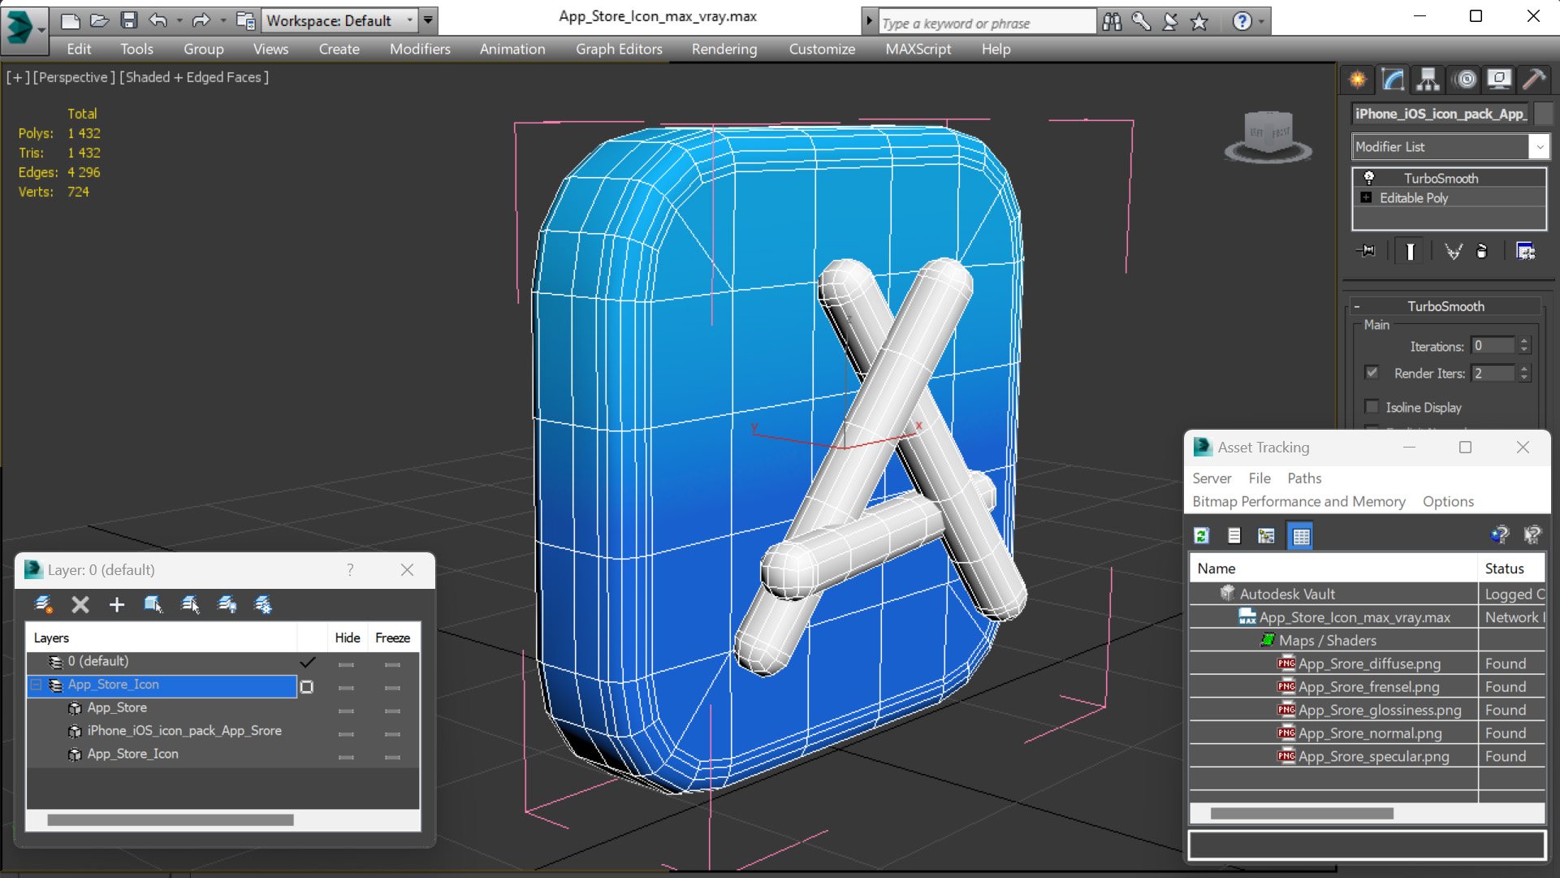Enable Isoline Display checkbox

(1372, 407)
